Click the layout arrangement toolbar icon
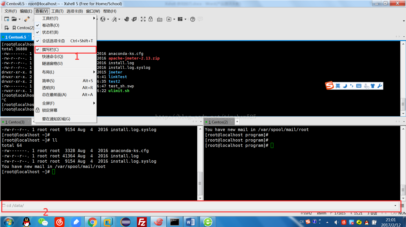 pyautogui.click(x=180, y=19)
